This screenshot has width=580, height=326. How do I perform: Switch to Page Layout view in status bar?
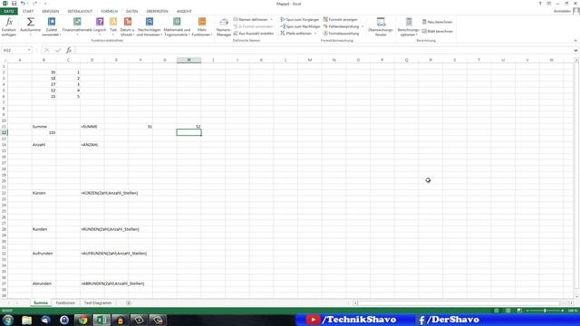coord(507,311)
